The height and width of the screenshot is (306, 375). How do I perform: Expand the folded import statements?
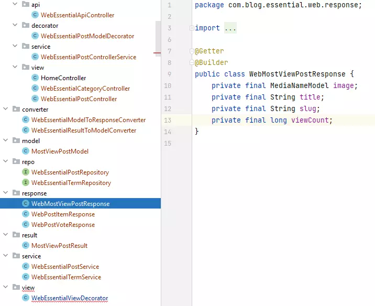pos(230,28)
